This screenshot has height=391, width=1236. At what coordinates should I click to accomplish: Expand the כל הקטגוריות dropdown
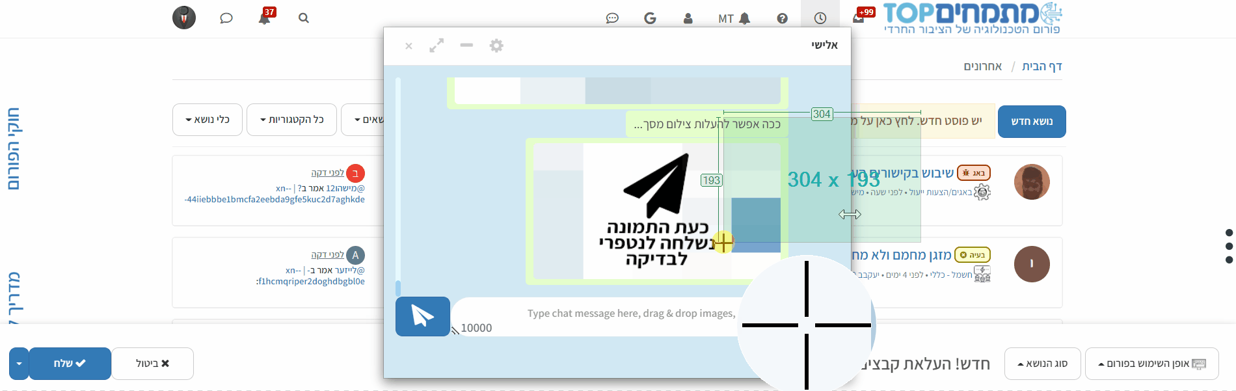coord(291,120)
